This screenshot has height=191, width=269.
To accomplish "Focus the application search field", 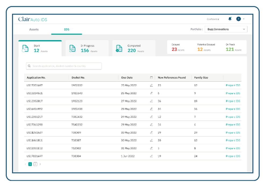I will (x=64, y=66).
